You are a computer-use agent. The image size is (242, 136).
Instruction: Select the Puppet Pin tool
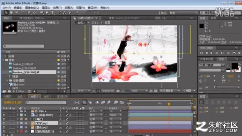click(x=77, y=13)
